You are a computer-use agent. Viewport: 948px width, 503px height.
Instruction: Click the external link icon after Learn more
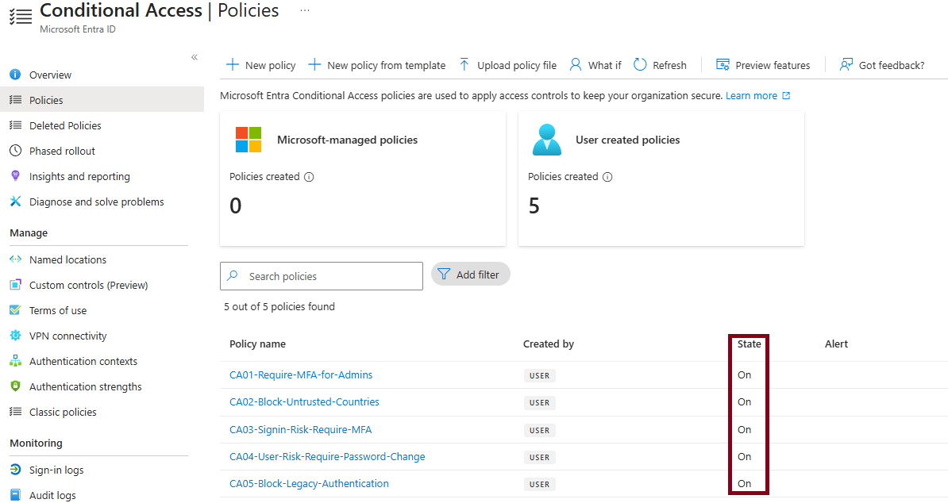pos(786,95)
